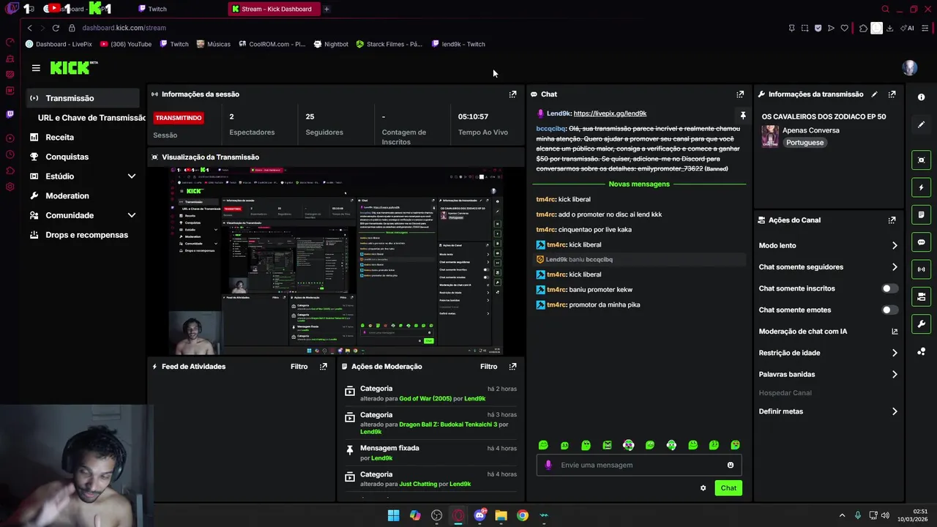Switch to Stream - Kick Dashboard tab
The height and width of the screenshot is (527, 937).
click(x=276, y=9)
